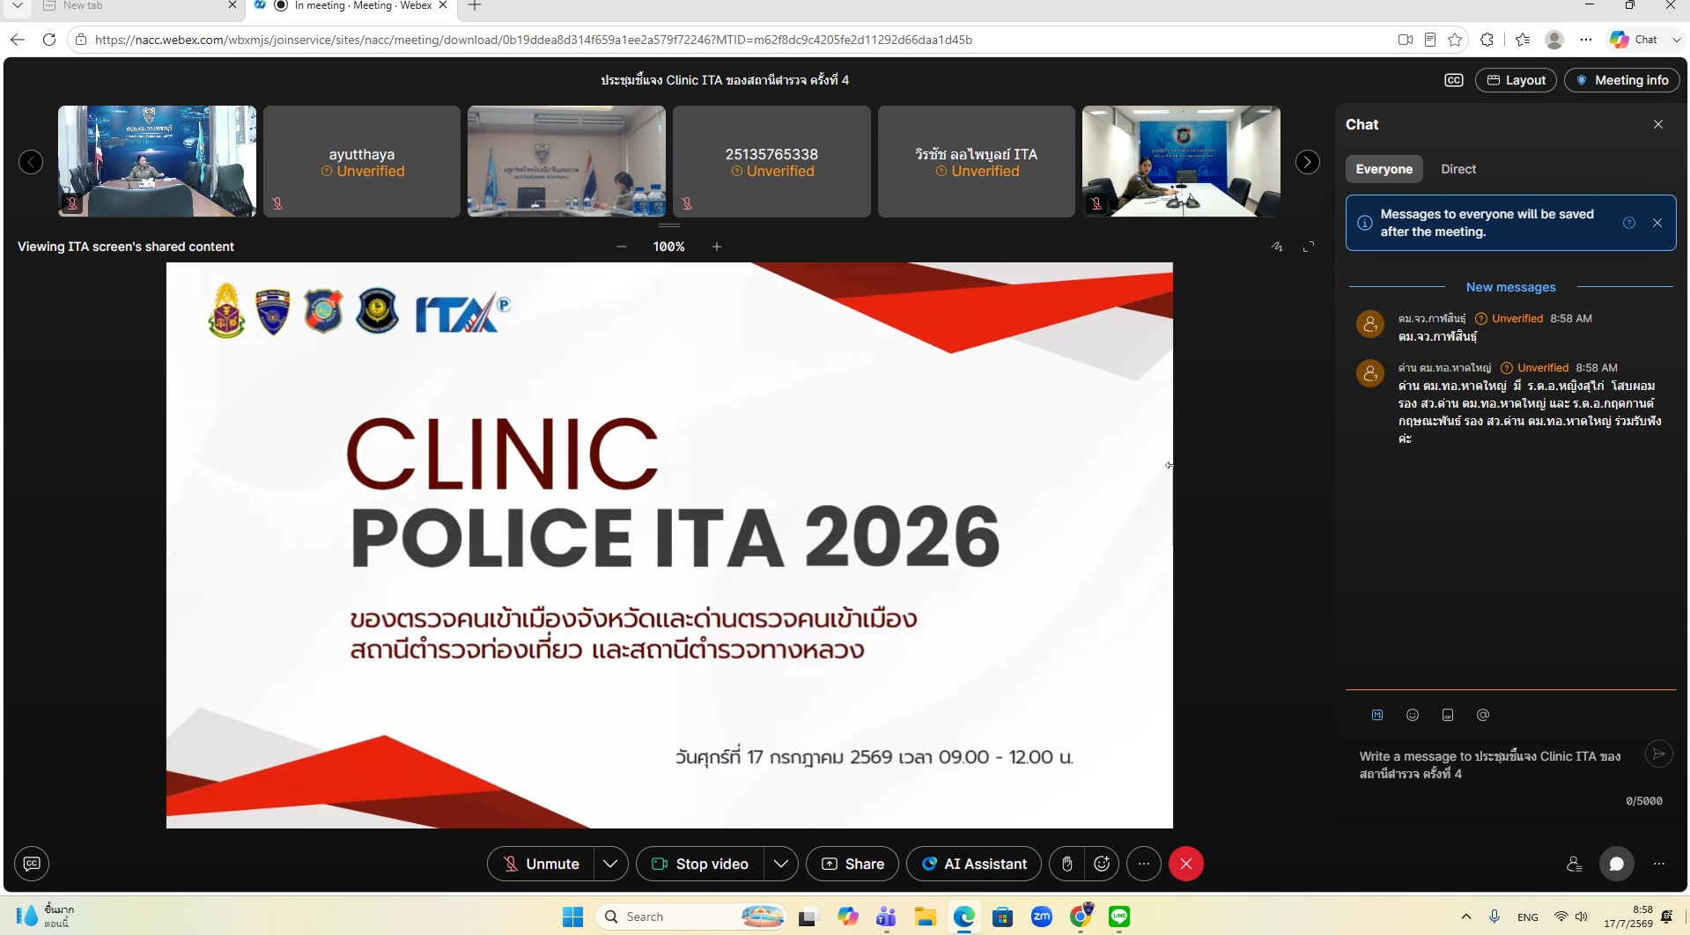Open the Layout button

click(x=1516, y=80)
